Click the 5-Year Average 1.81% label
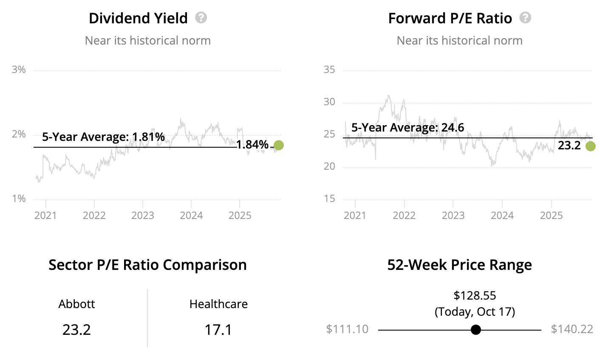The width and height of the screenshot is (611, 359). tap(103, 137)
